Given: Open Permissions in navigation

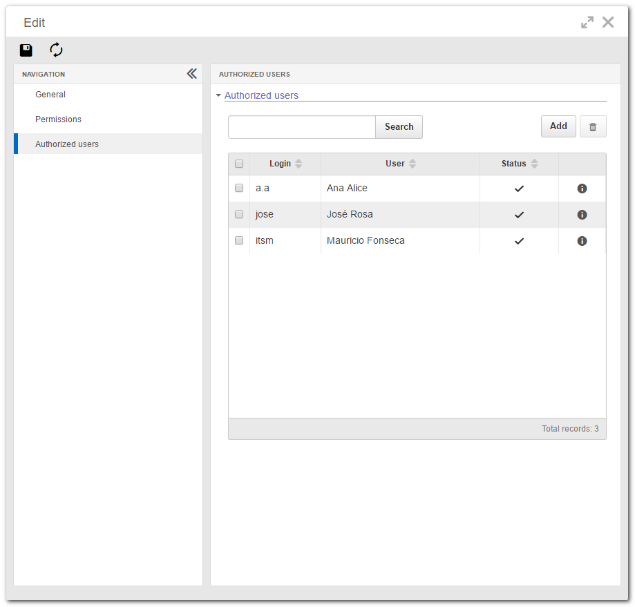Looking at the screenshot, I should (x=108, y=119).
